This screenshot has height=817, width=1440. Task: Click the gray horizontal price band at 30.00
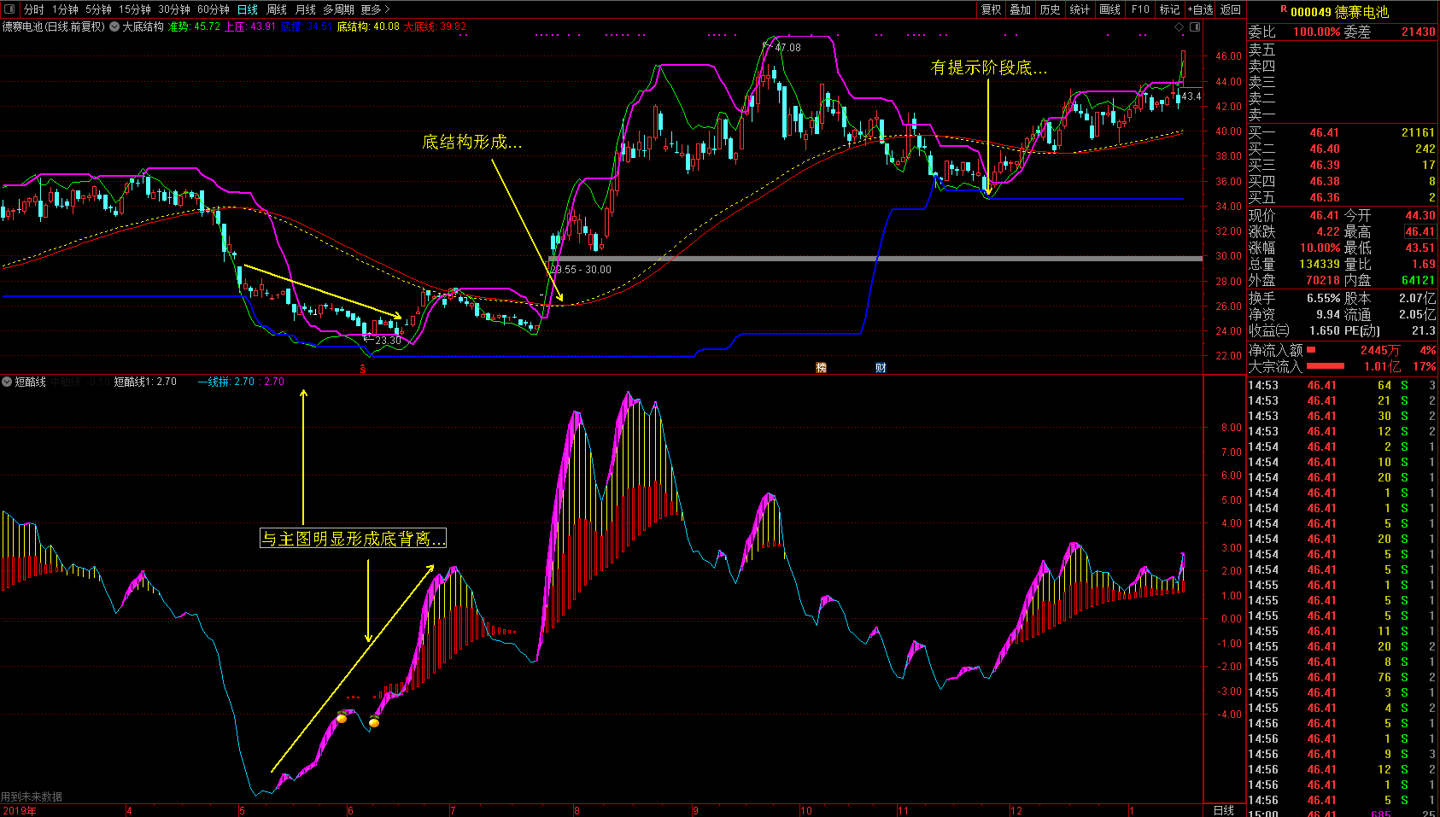pos(854,258)
